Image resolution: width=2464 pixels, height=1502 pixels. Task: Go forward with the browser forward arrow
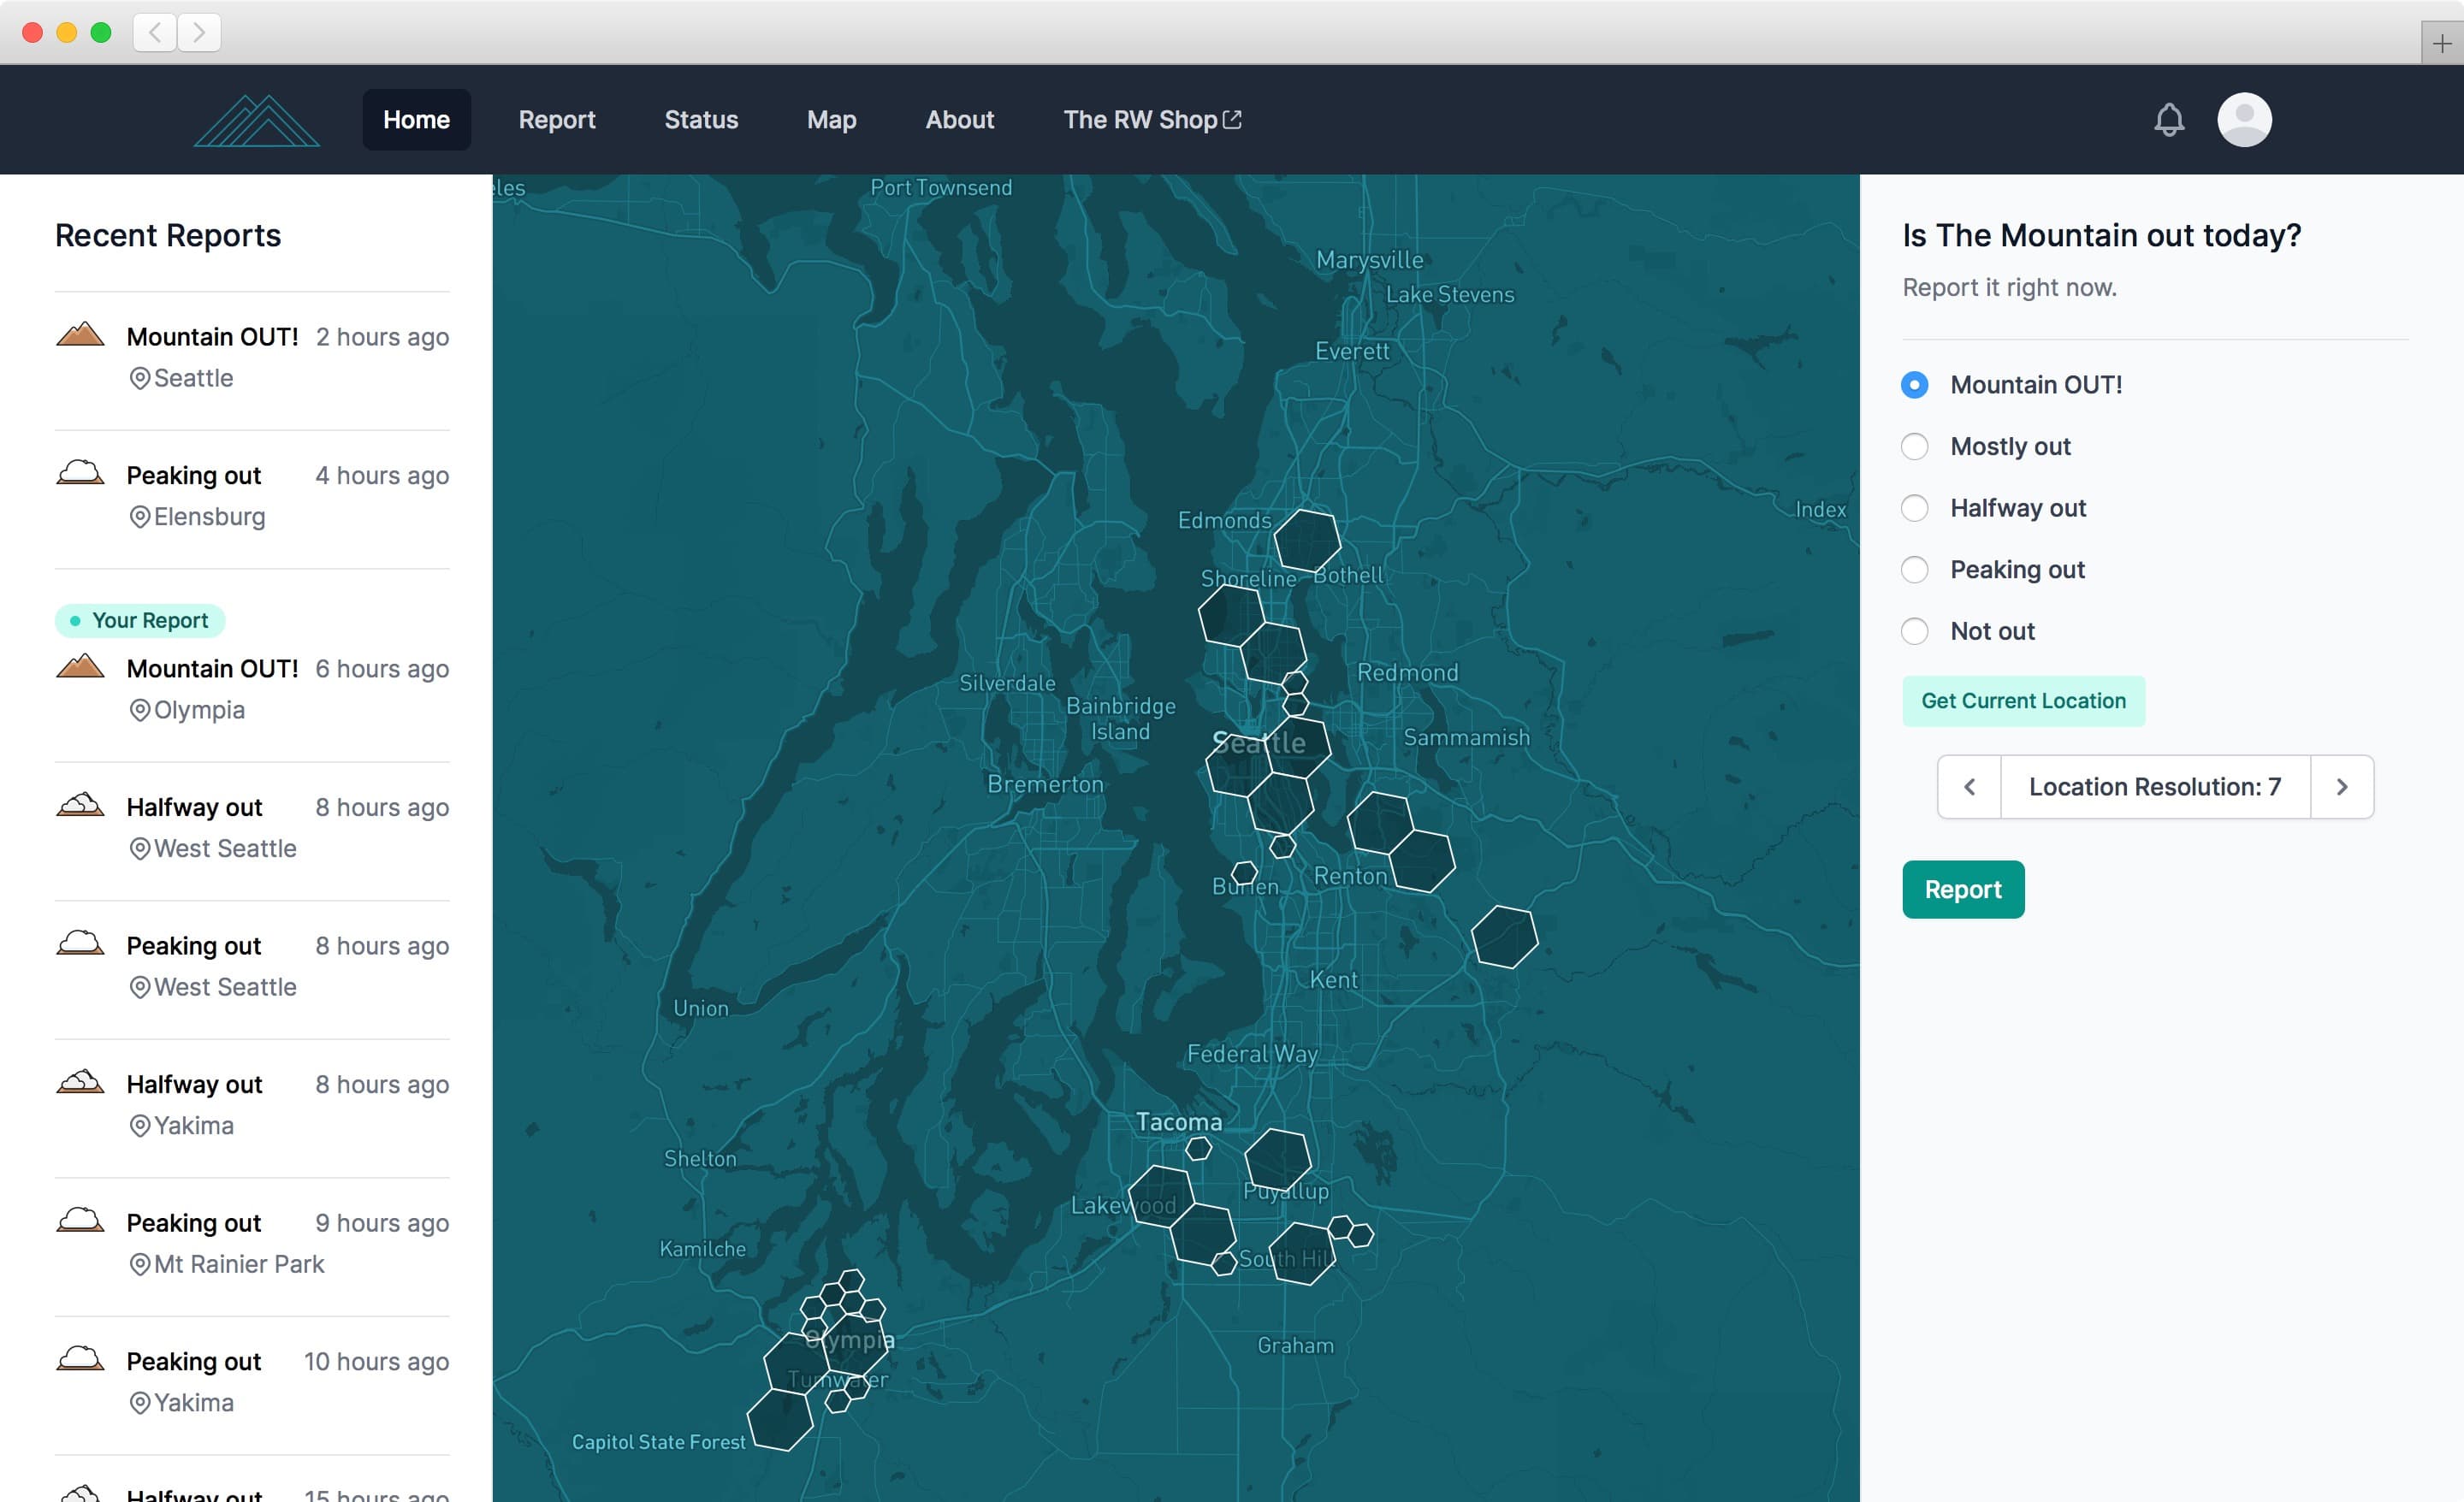point(199,32)
